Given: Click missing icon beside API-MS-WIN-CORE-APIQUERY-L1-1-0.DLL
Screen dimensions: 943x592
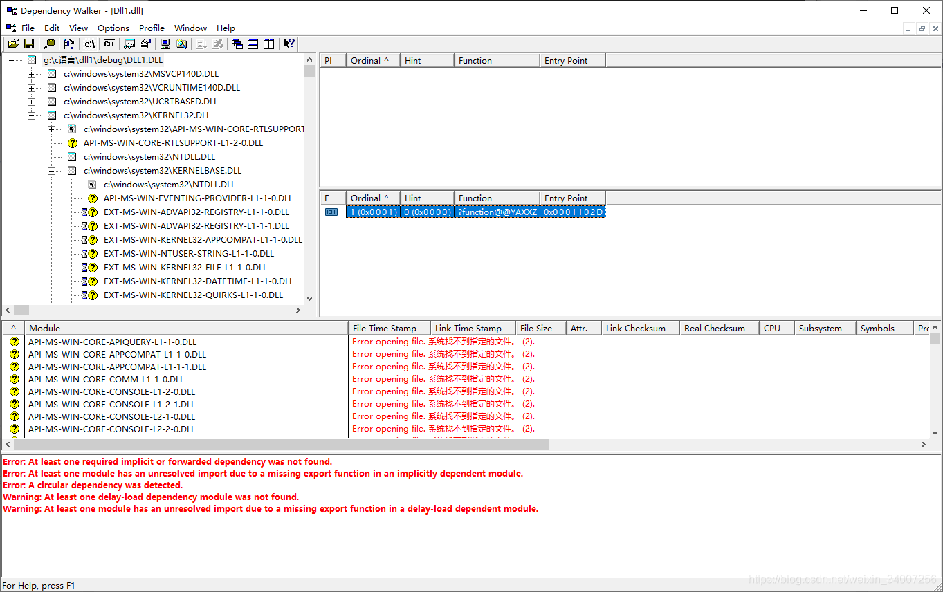Looking at the screenshot, I should click(x=14, y=342).
